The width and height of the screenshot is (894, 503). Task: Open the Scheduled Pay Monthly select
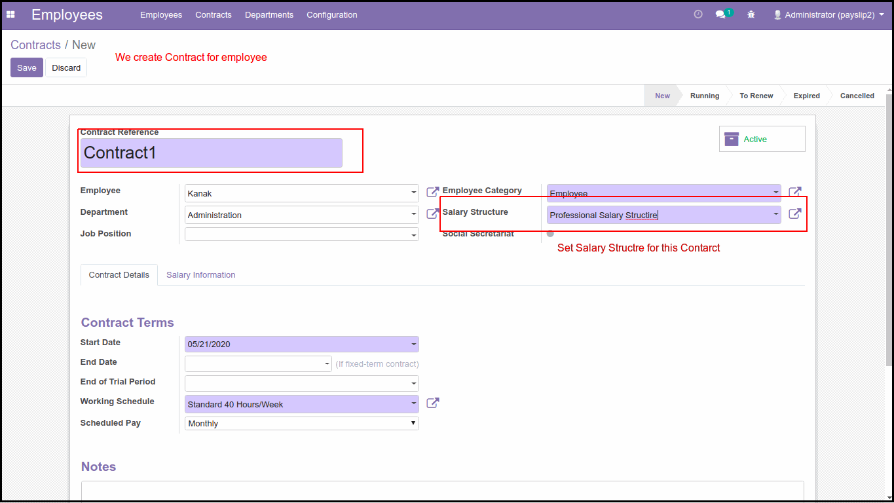pos(302,423)
